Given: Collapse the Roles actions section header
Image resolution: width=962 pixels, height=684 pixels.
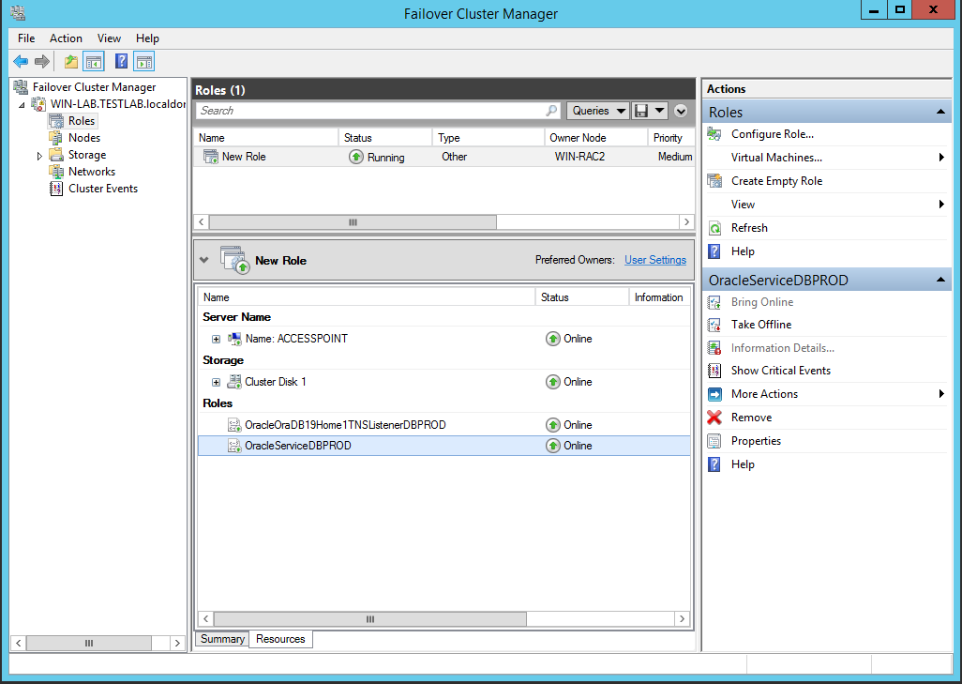Looking at the screenshot, I should [x=941, y=112].
